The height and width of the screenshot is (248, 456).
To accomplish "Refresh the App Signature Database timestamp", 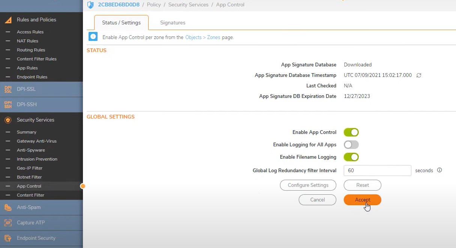I will (419, 75).
